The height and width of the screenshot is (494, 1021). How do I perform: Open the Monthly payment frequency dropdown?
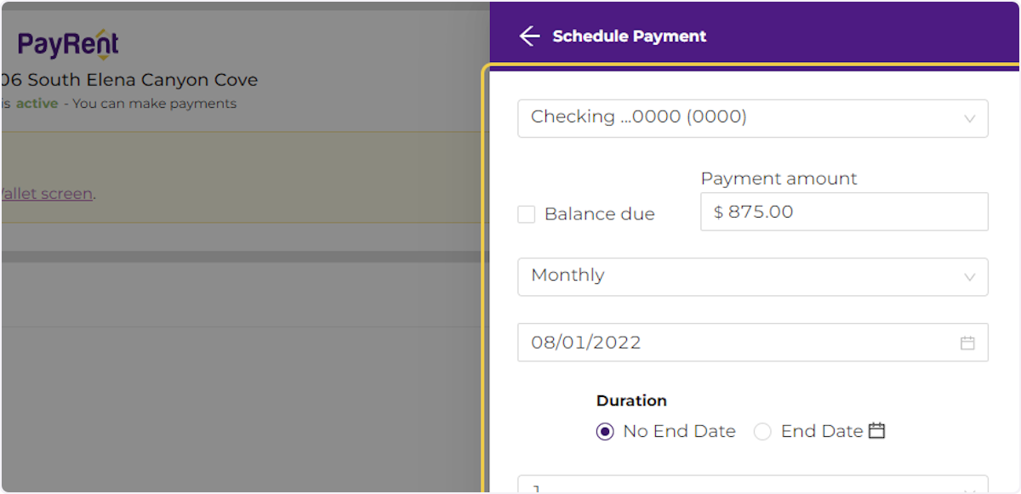pos(753,276)
